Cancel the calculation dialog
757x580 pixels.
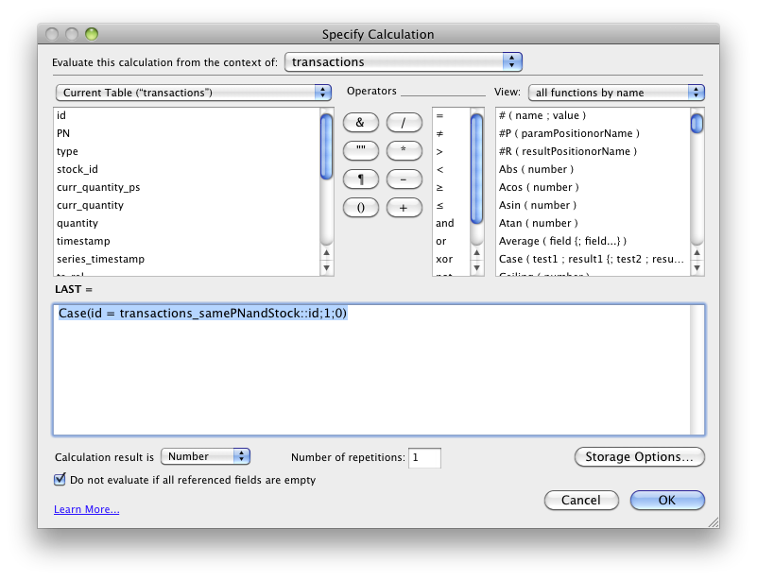coord(581,500)
